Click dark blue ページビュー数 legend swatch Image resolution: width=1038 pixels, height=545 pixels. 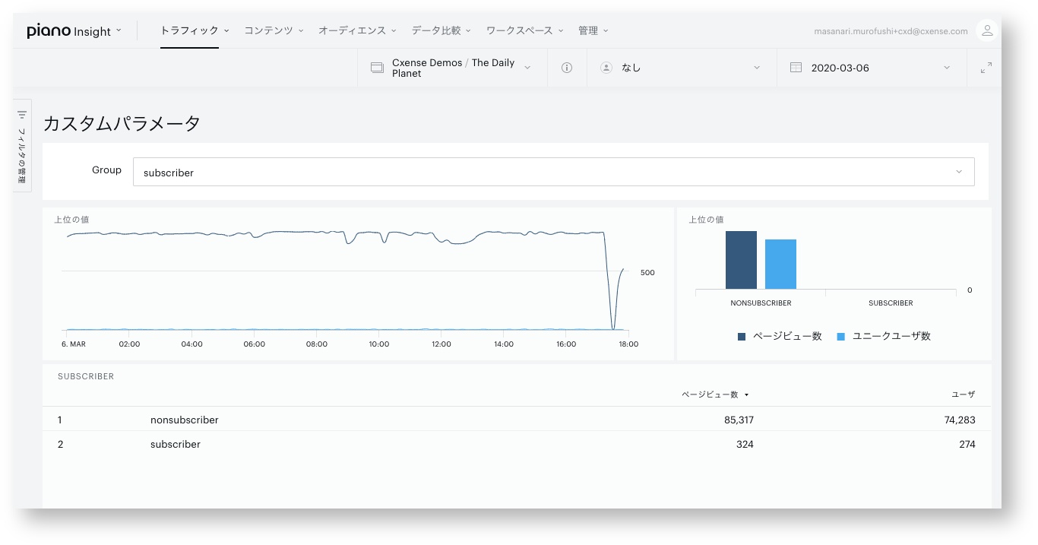[x=742, y=336]
